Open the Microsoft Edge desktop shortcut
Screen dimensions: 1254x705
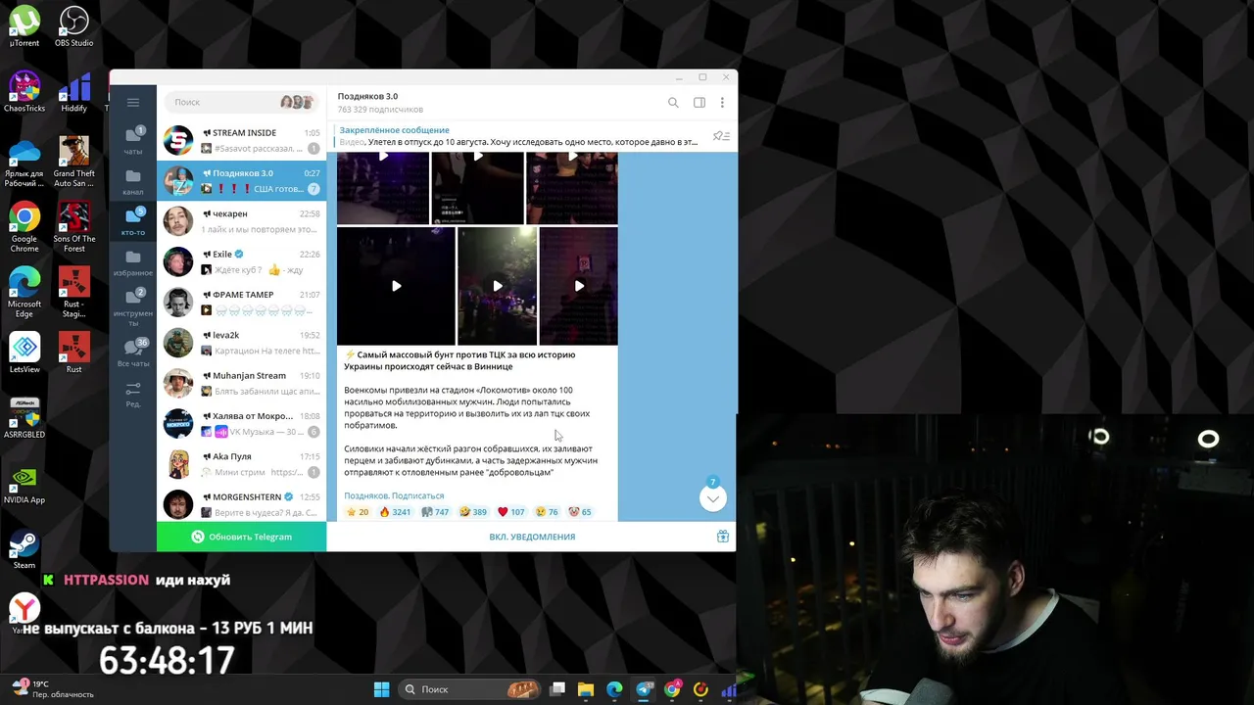24,292
